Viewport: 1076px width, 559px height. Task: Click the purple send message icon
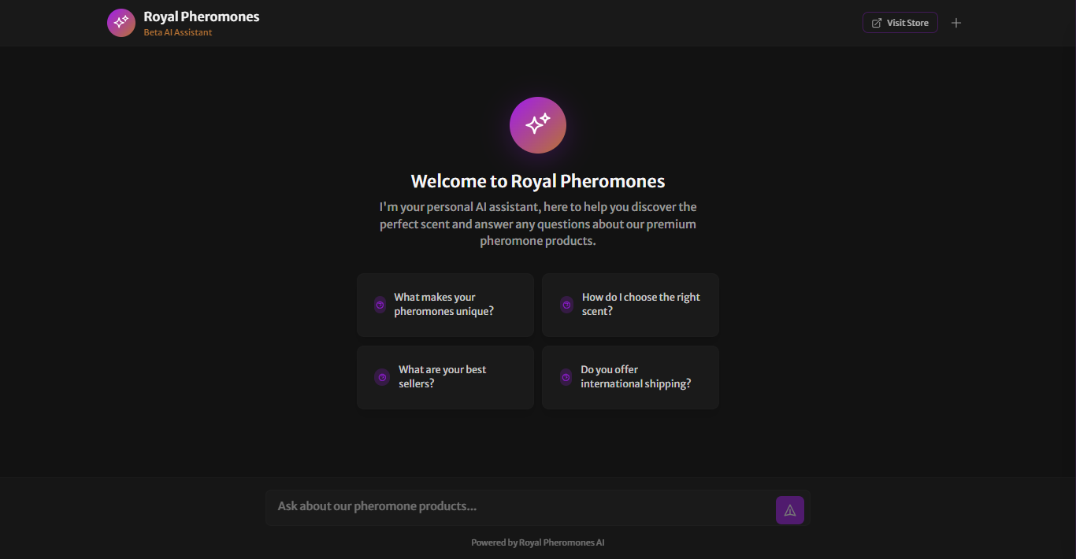click(789, 509)
